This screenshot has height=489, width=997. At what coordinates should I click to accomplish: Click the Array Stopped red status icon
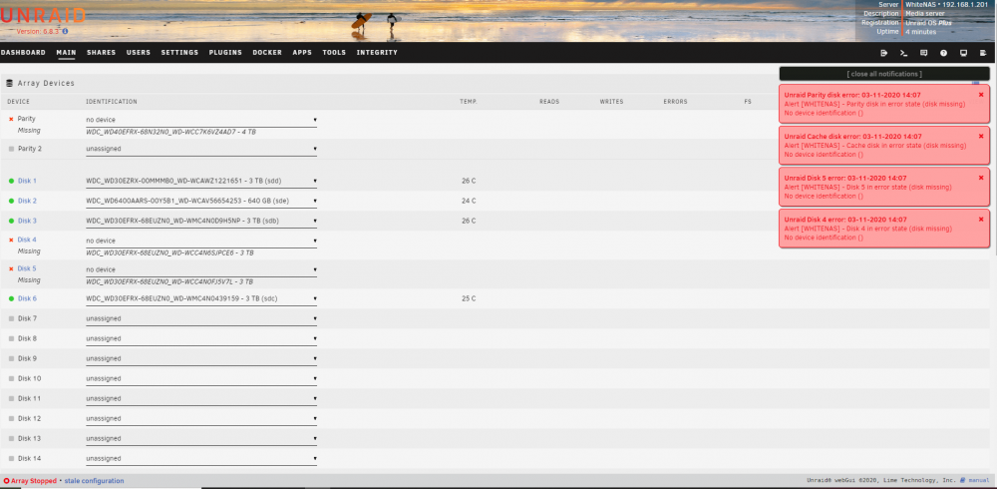pyautogui.click(x=6, y=481)
